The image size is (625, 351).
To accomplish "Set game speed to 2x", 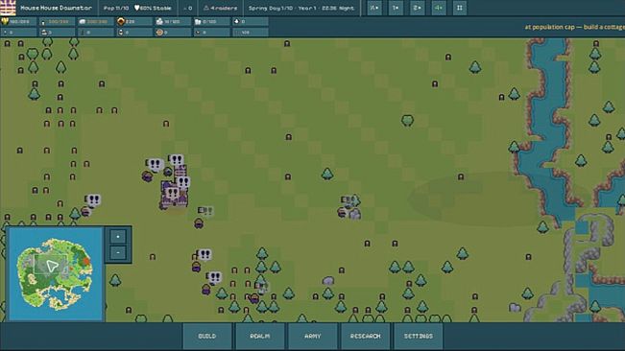I will tap(417, 8).
